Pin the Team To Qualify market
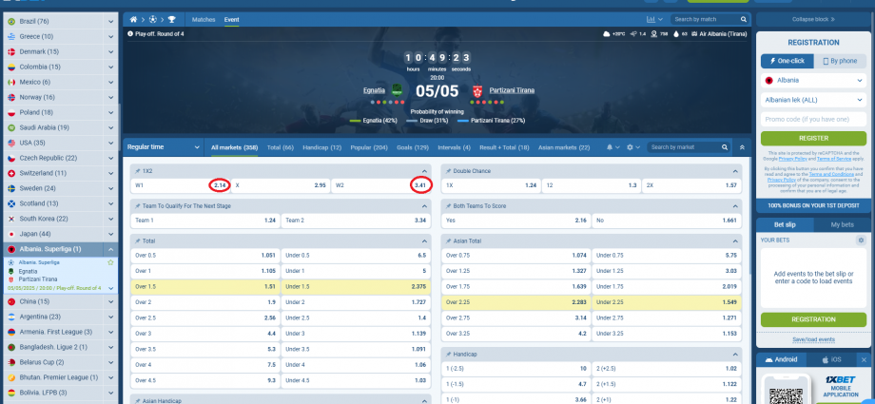 click(137, 206)
